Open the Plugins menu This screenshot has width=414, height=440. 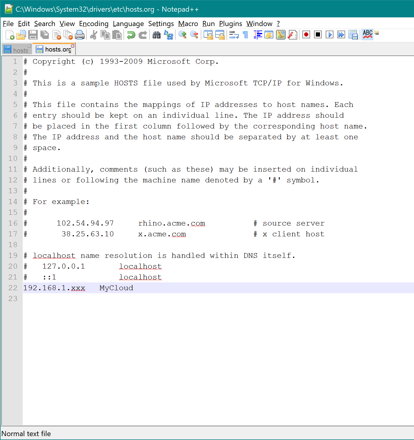pyautogui.click(x=230, y=24)
